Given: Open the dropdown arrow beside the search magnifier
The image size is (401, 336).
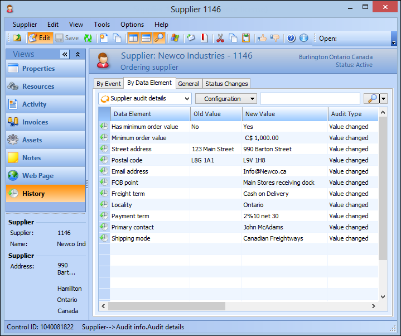Looking at the screenshot, I should click(384, 99).
